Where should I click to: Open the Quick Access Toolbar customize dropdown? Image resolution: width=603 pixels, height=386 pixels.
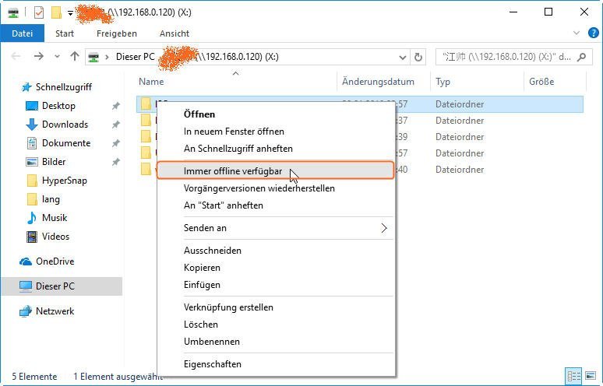point(70,12)
